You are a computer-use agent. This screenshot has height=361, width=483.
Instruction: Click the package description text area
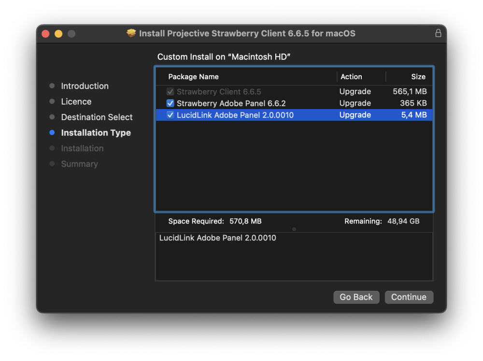click(294, 258)
